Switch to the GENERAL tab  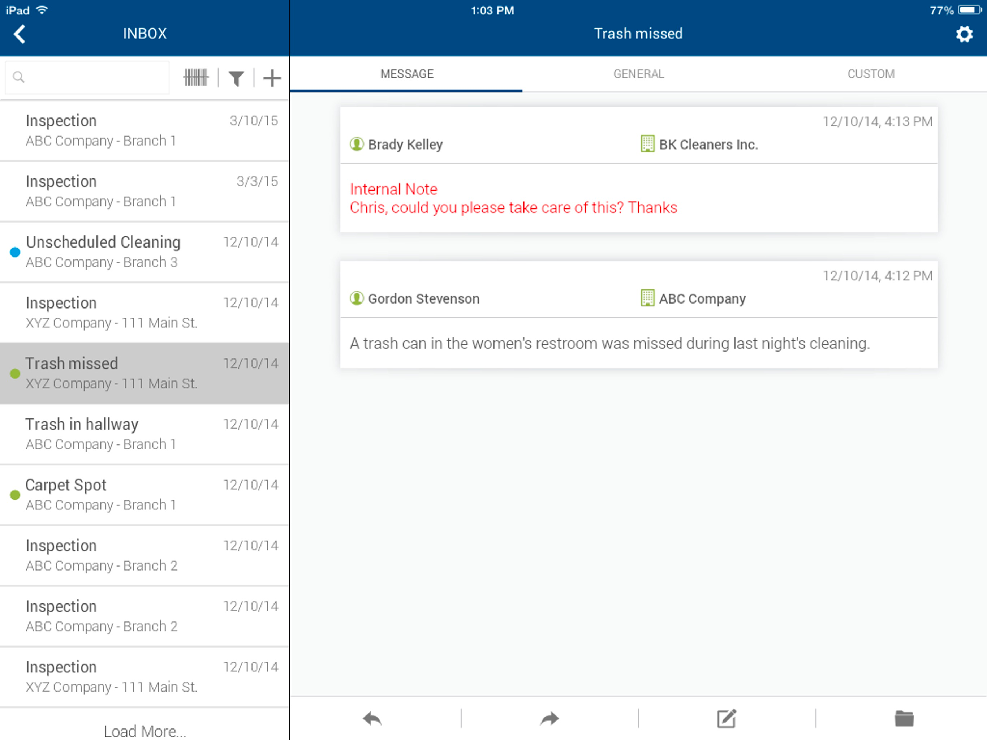(638, 74)
